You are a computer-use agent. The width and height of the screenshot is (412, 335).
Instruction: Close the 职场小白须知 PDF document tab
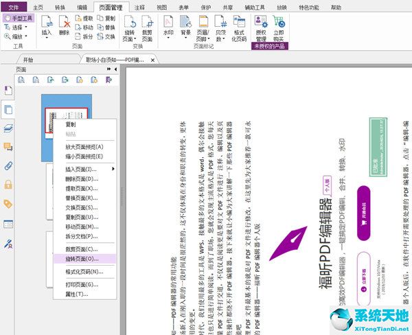(x=152, y=60)
